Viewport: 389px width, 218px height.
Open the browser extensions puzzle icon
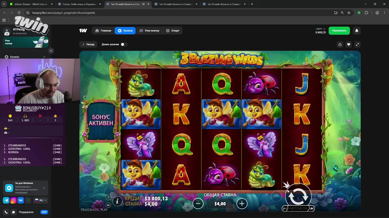pyautogui.click(x=366, y=13)
